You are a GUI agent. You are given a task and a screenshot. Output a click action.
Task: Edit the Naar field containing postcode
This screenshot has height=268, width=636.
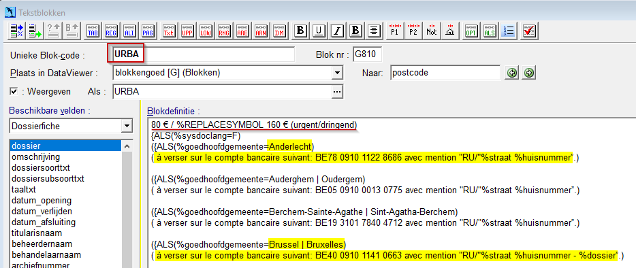coord(445,73)
